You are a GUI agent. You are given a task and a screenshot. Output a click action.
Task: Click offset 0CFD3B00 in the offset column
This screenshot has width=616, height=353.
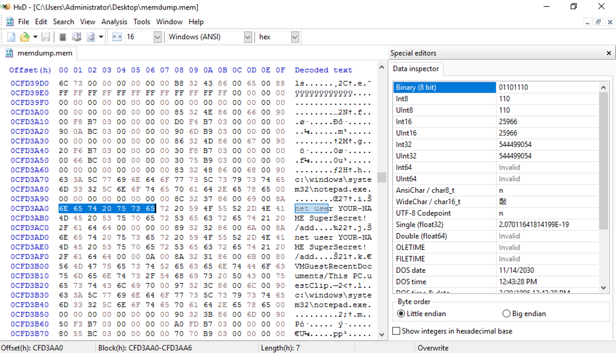click(30, 266)
